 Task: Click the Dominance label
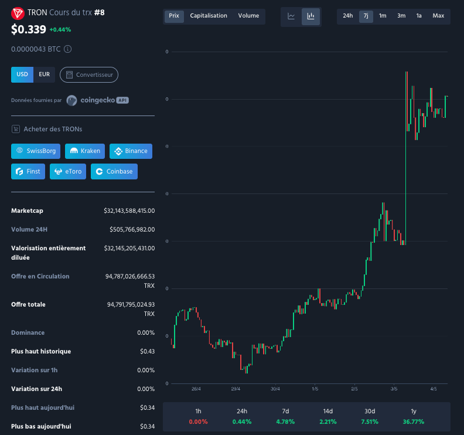point(28,332)
